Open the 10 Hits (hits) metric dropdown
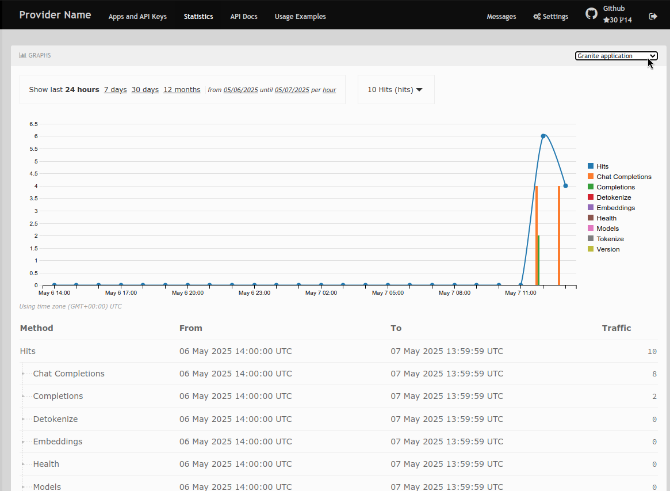This screenshot has height=491, width=670. (x=395, y=89)
